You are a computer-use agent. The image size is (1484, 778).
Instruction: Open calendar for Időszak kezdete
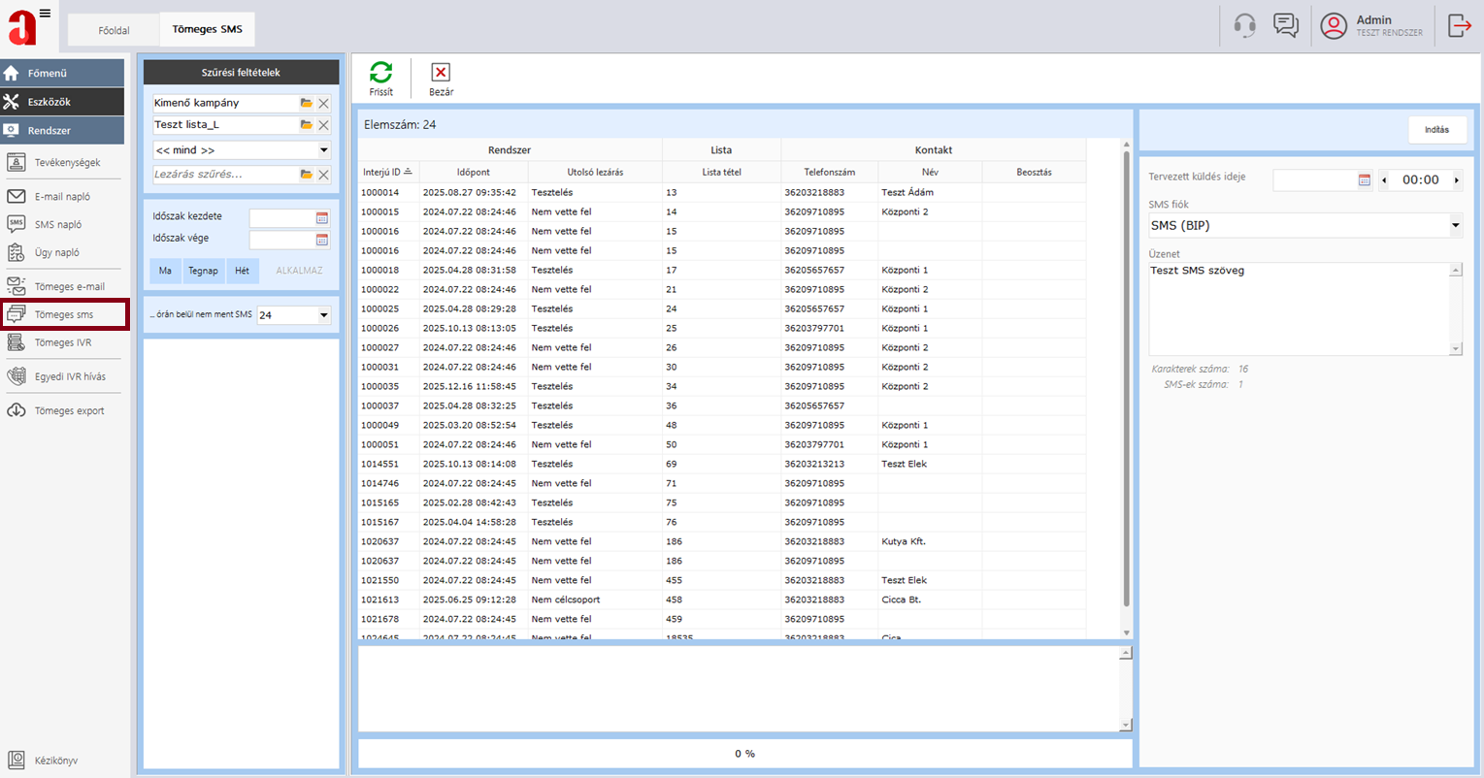point(322,218)
